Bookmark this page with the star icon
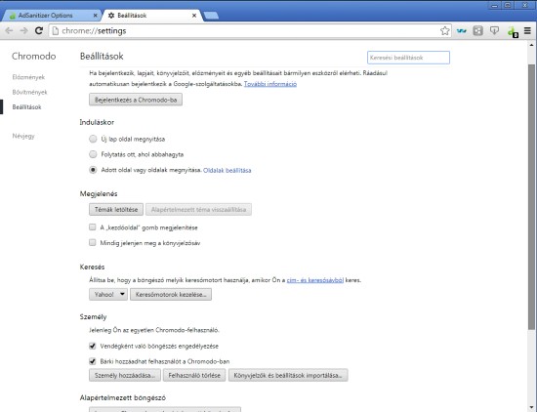This screenshot has height=412, width=537. point(445,31)
